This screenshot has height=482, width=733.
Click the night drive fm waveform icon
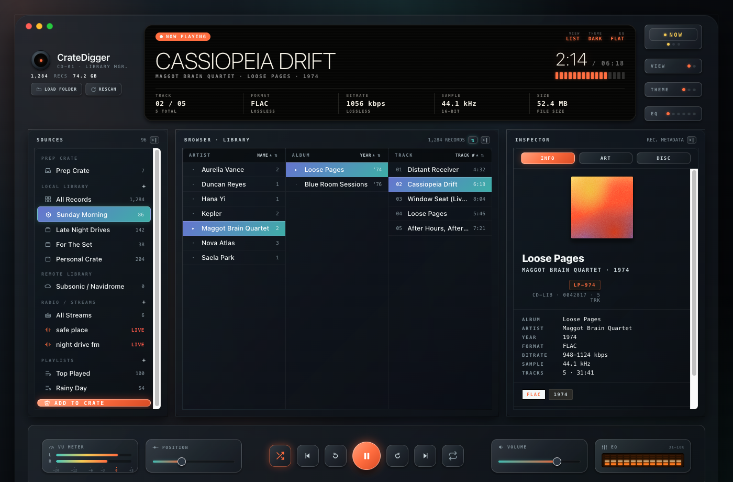(48, 345)
